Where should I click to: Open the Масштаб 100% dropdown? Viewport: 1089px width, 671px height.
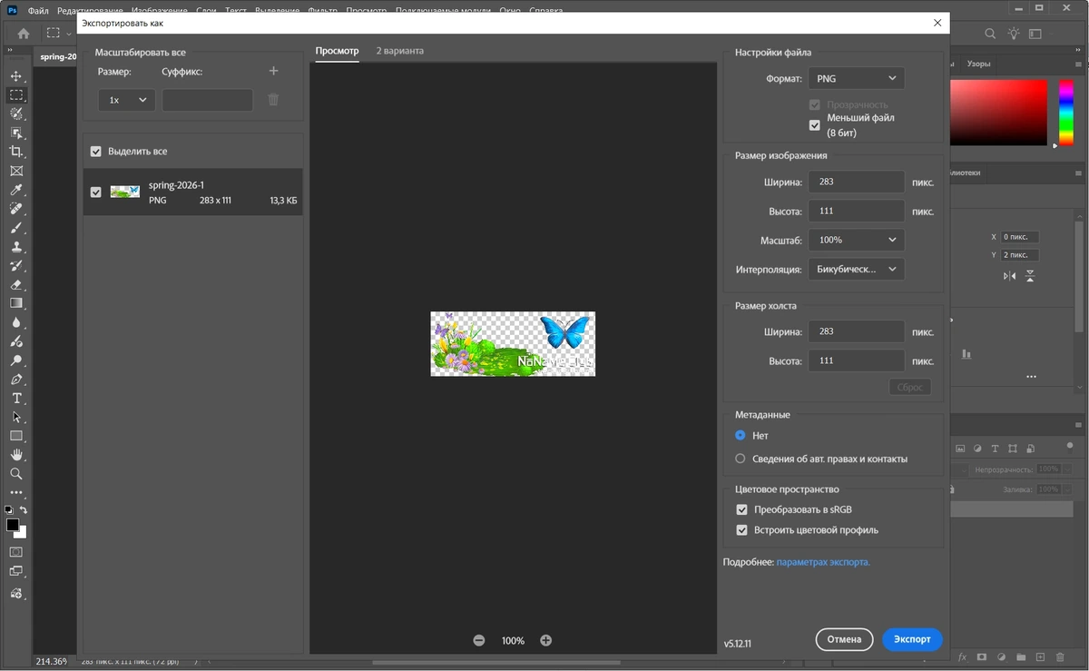(x=856, y=240)
